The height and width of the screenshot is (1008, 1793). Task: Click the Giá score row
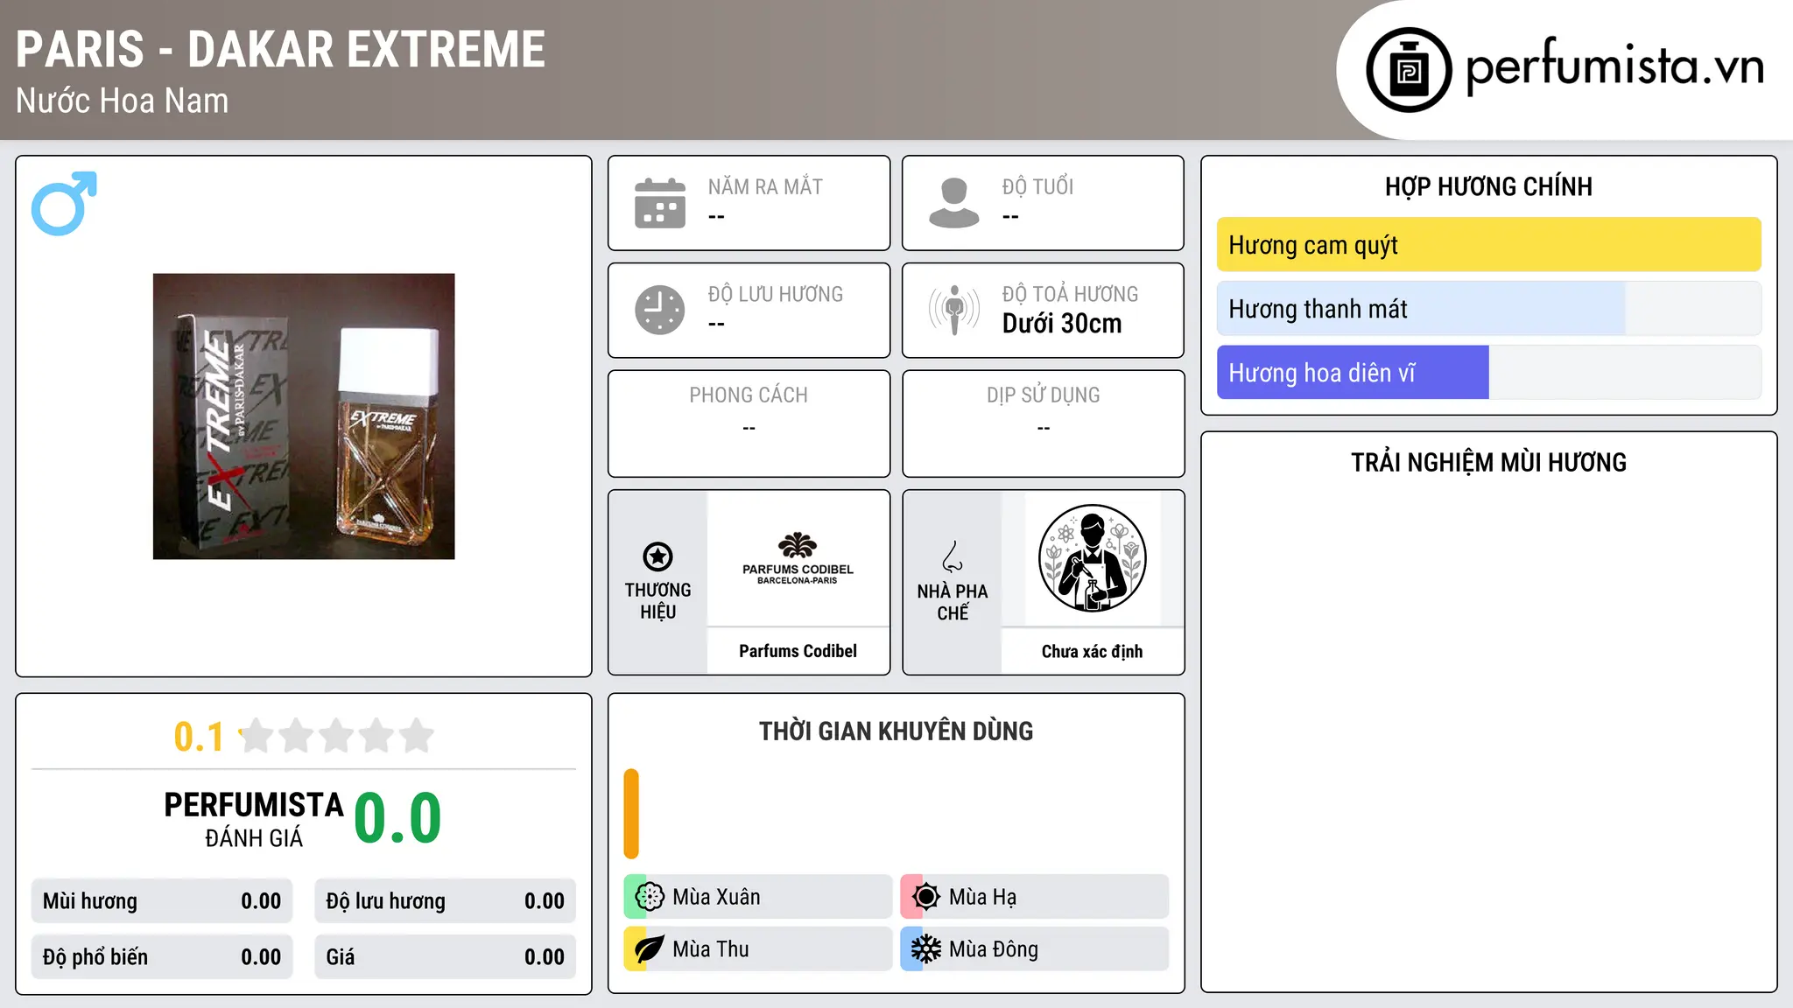(x=445, y=957)
